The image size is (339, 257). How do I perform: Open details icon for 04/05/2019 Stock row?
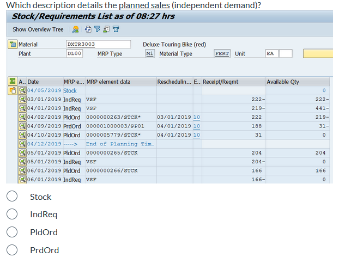click(x=22, y=90)
